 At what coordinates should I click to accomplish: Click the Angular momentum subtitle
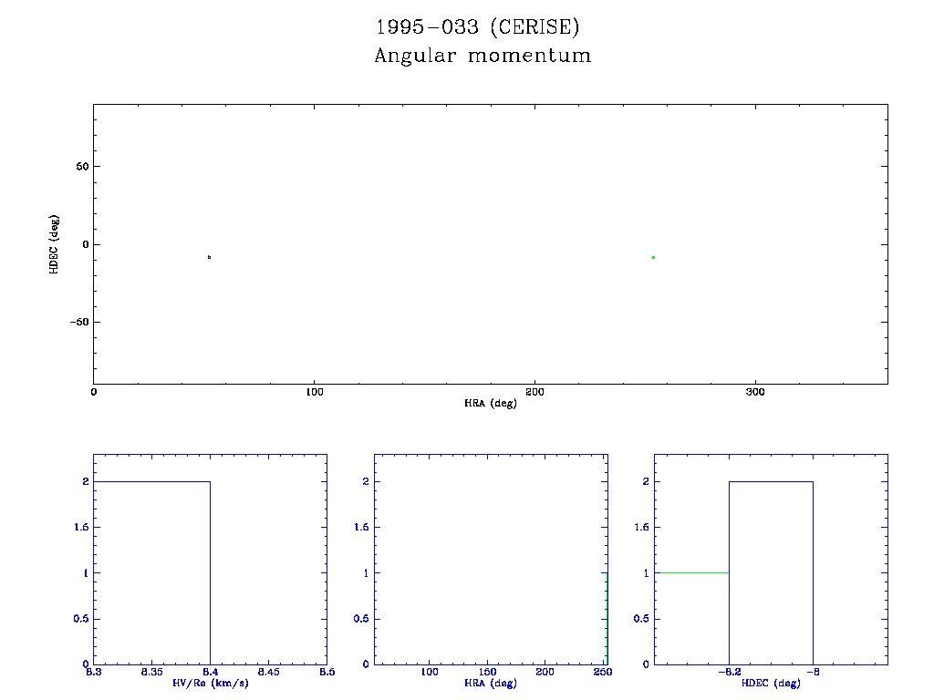click(483, 56)
